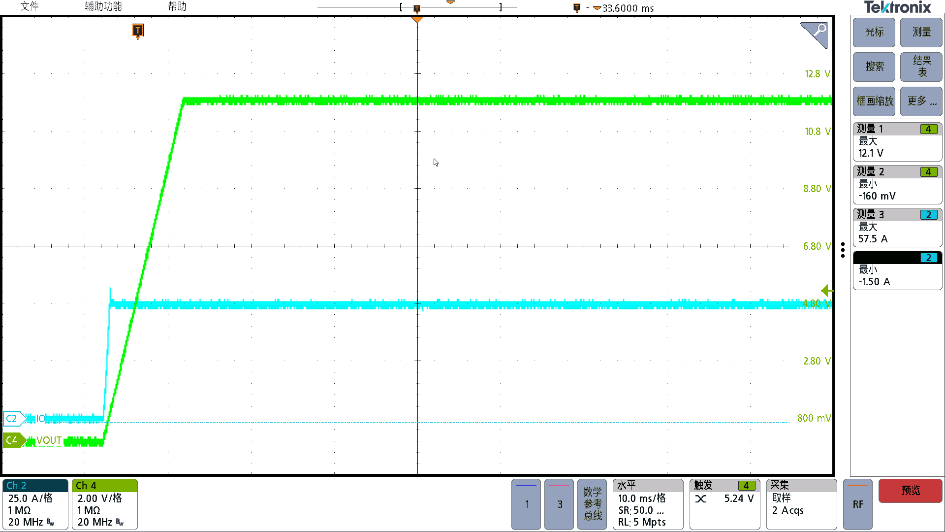Toggle channel 1 button on
This screenshot has height=532, width=945.
click(526, 504)
